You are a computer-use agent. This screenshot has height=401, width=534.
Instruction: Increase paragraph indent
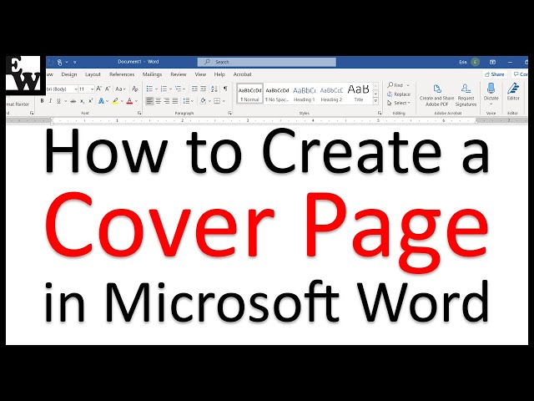click(204, 89)
